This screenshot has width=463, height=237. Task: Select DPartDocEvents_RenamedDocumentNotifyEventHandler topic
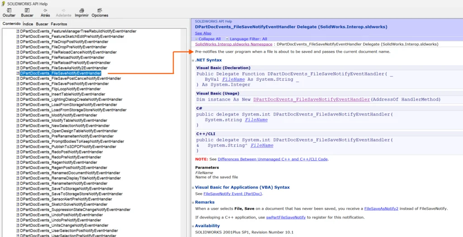click(70, 173)
